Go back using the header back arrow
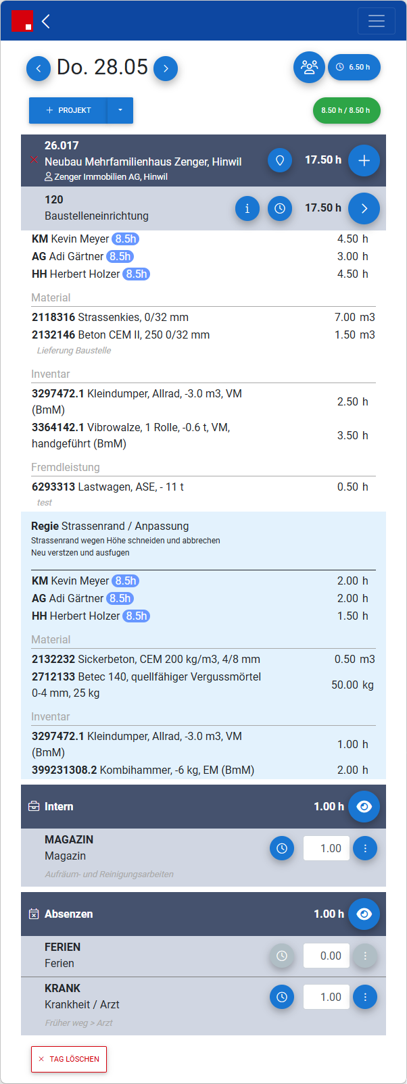This screenshot has width=407, height=1084. [x=46, y=22]
